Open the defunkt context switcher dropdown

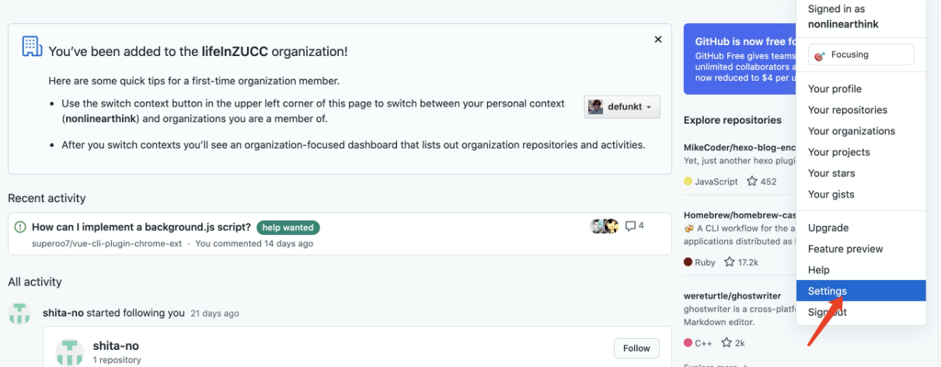622,107
